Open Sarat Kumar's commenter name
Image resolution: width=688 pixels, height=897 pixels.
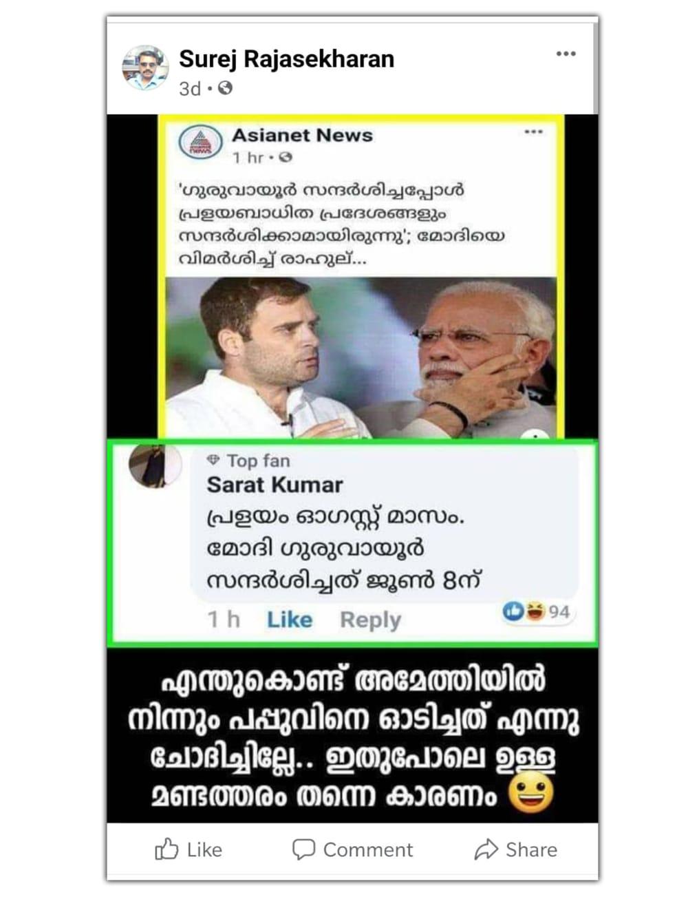coord(275,485)
